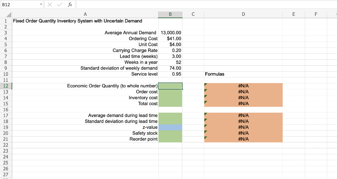Select column B header

[x=170, y=14]
